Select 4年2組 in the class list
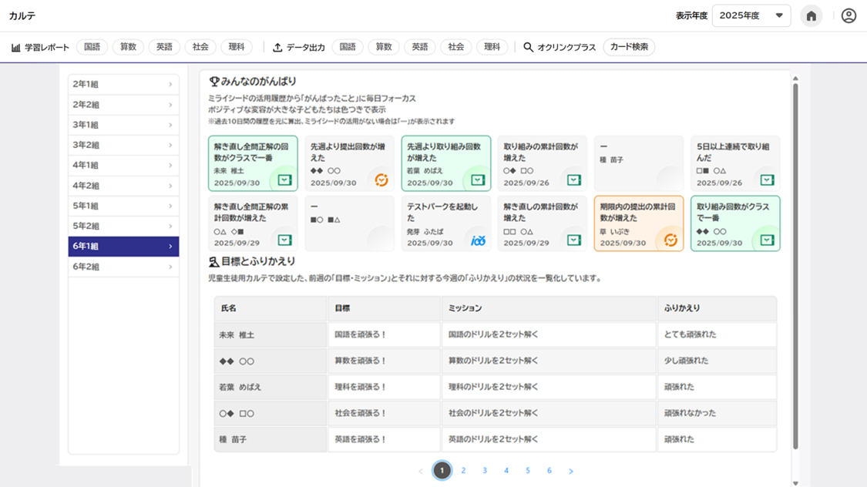Screen dimensions: 867x487 coord(123,186)
